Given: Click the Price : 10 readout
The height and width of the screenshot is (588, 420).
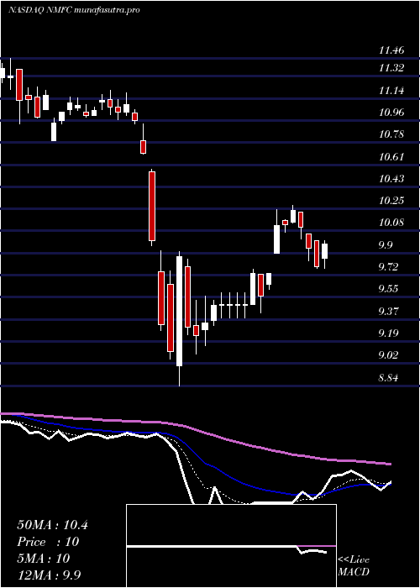Looking at the screenshot, I should click(x=48, y=542).
